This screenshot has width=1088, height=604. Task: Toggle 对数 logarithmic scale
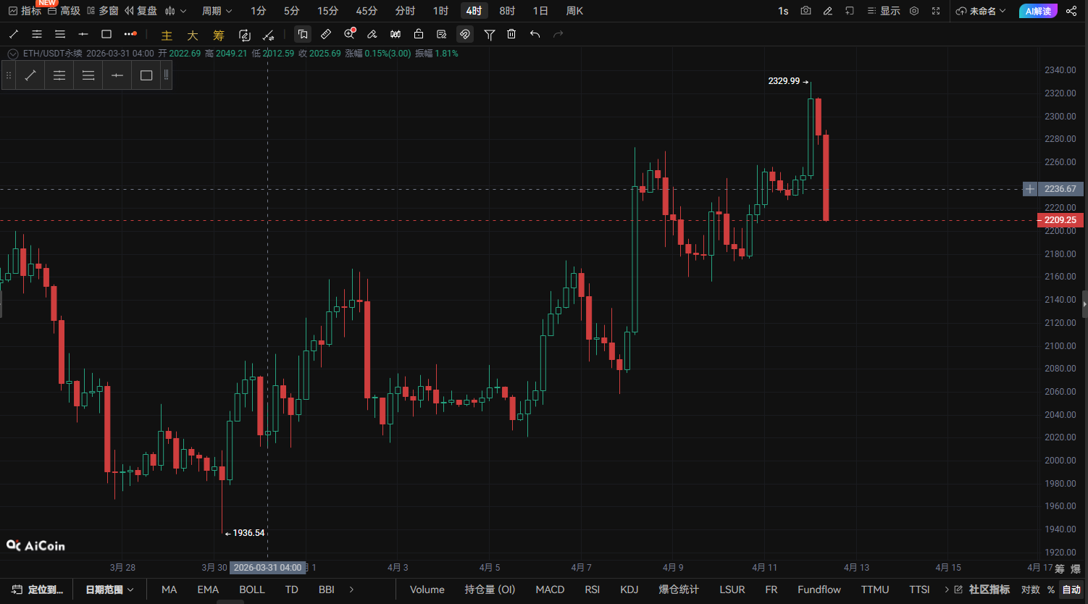[1030, 590]
